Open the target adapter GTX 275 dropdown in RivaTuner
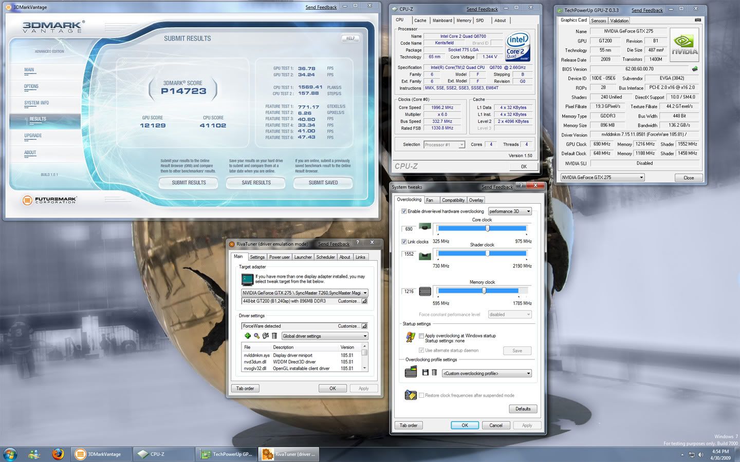The width and height of the screenshot is (740, 462). [x=305, y=293]
